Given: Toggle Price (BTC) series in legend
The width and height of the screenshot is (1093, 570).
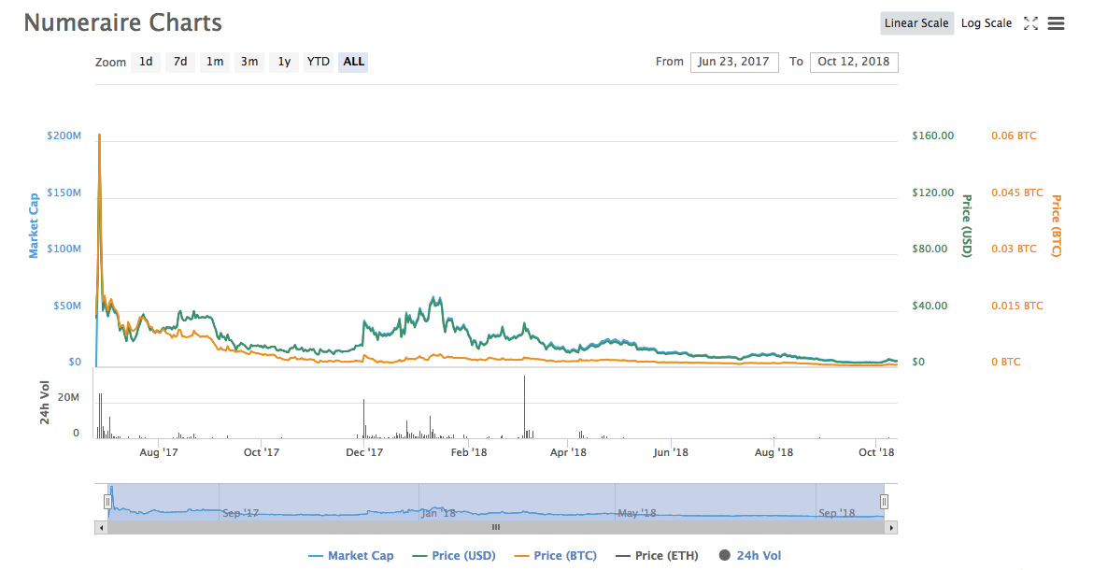Looking at the screenshot, I should tap(556, 555).
